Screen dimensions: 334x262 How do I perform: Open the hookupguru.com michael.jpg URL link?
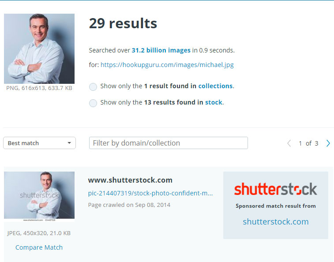[x=167, y=65]
